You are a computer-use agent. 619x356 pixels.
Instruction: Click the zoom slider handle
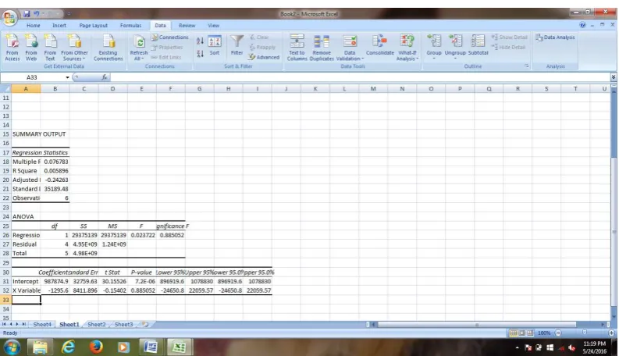pos(584,333)
